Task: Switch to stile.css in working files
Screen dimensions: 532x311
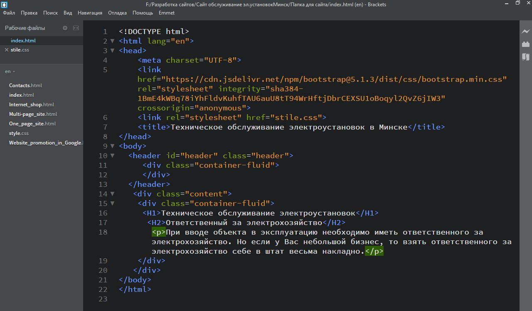Action: [x=20, y=50]
